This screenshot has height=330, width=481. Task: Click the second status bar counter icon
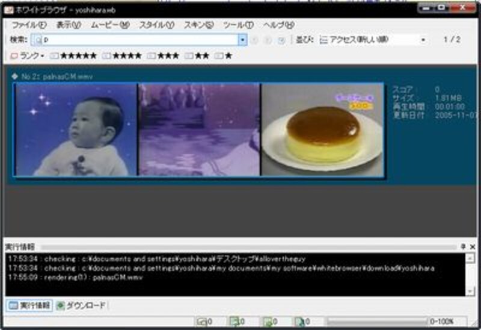pyautogui.click(x=234, y=322)
